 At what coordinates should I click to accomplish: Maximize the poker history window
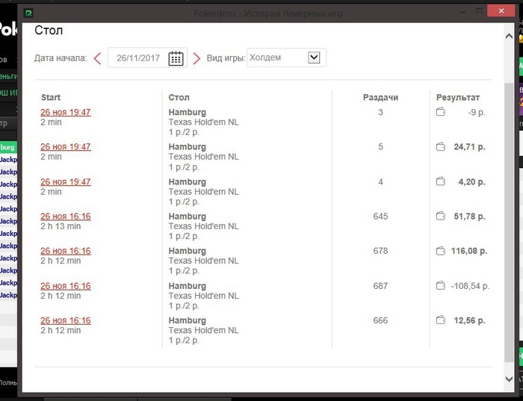(x=480, y=11)
